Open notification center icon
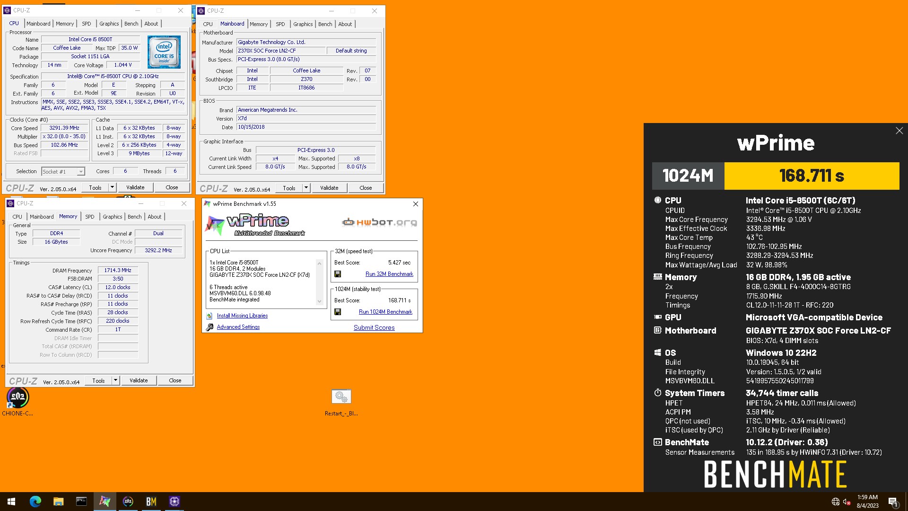908x511 pixels. (893, 502)
